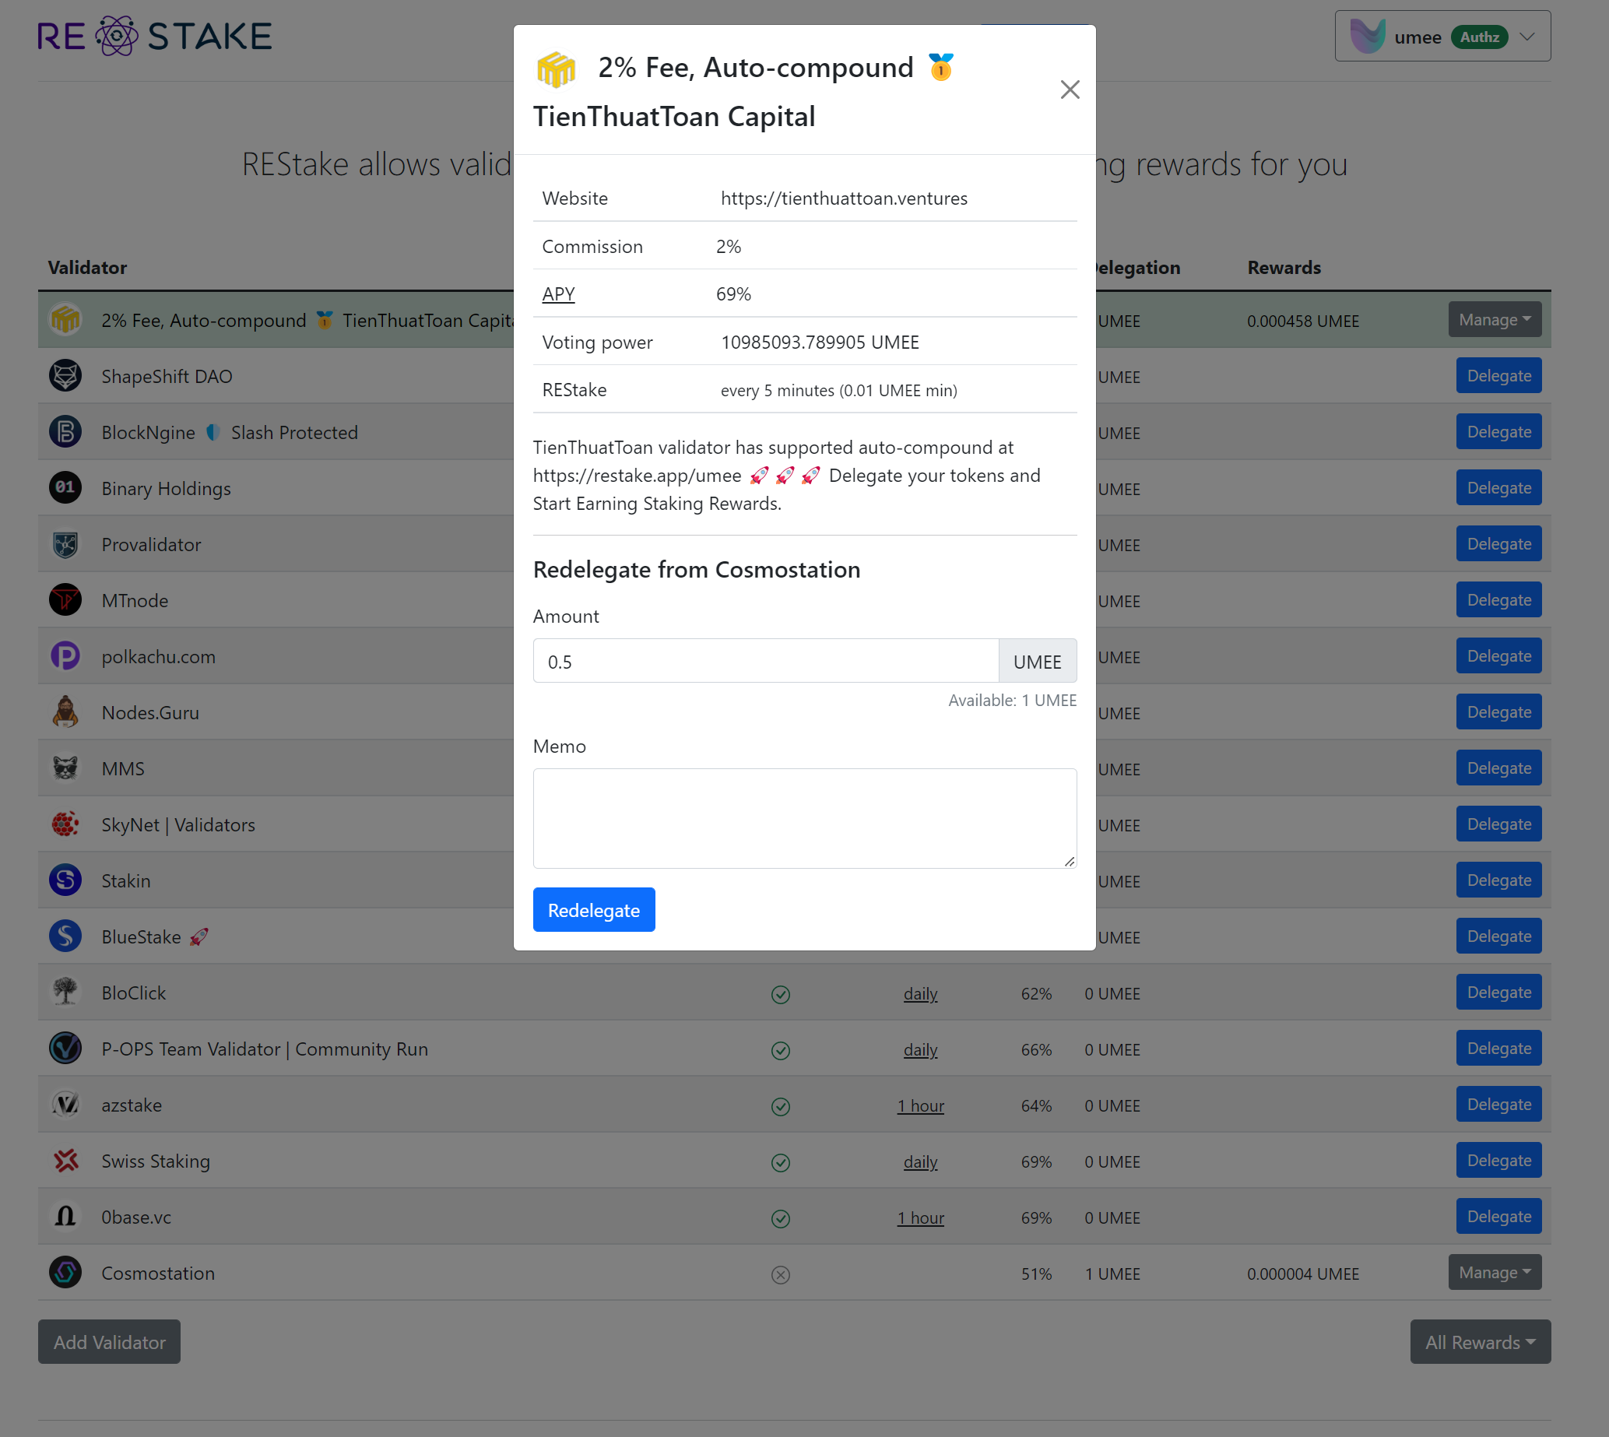Click the azstake REStake enabled checkmark
This screenshot has height=1437, width=1609.
click(780, 1106)
